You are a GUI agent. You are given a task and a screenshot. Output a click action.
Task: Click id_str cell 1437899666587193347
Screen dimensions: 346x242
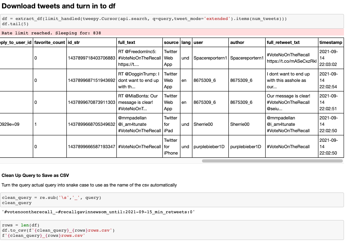pyautogui.click(x=92, y=147)
